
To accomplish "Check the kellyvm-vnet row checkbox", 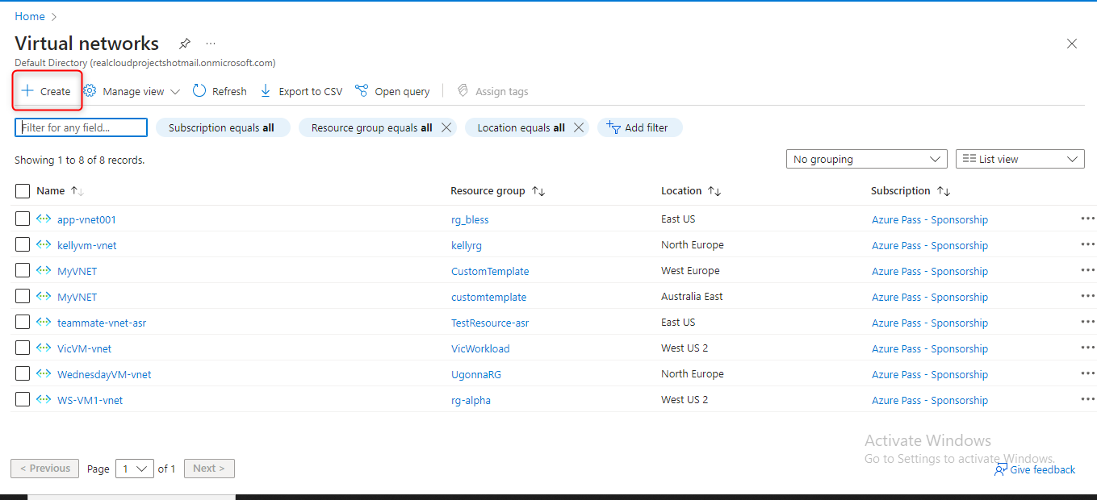I will [x=23, y=244].
